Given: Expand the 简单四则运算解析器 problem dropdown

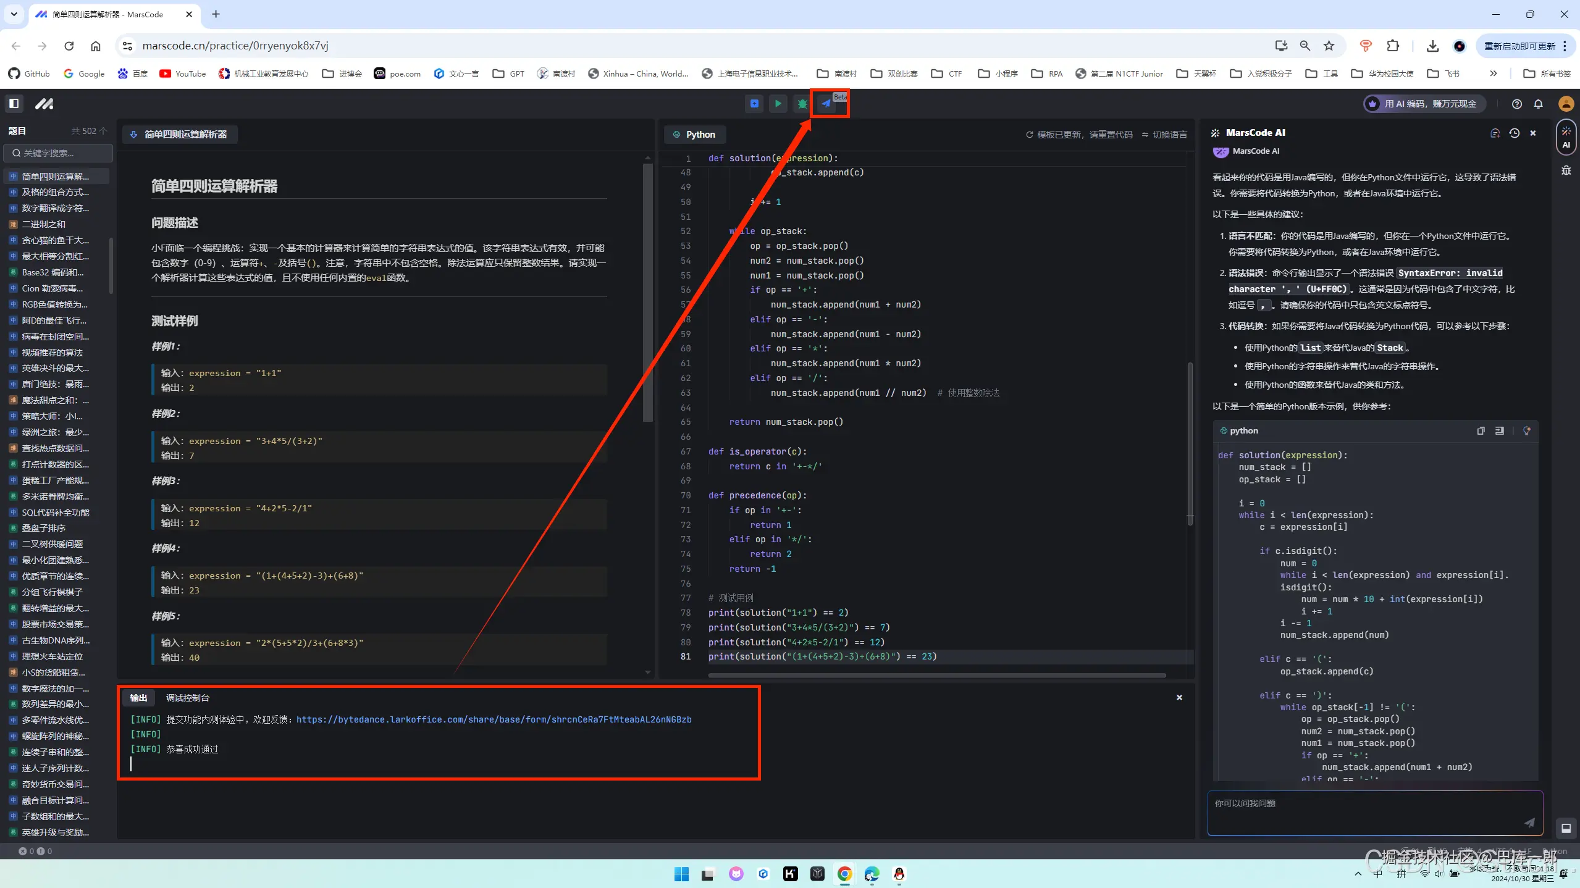Looking at the screenshot, I should tap(180, 135).
